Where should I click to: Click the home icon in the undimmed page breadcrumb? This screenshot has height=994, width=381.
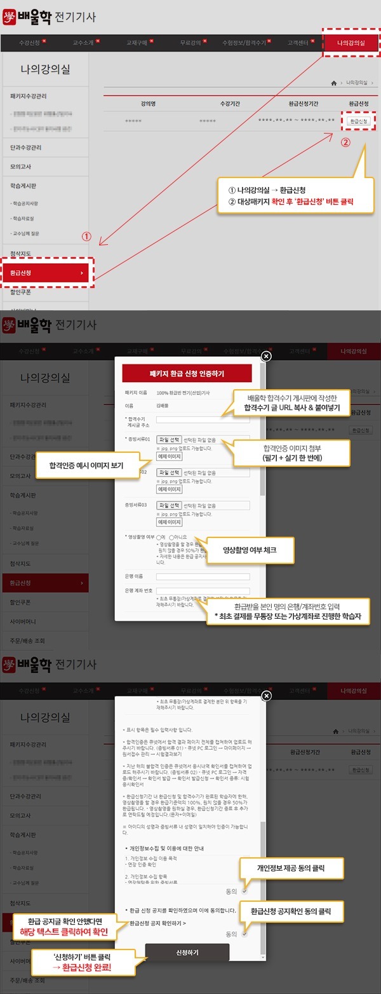pos(334,83)
